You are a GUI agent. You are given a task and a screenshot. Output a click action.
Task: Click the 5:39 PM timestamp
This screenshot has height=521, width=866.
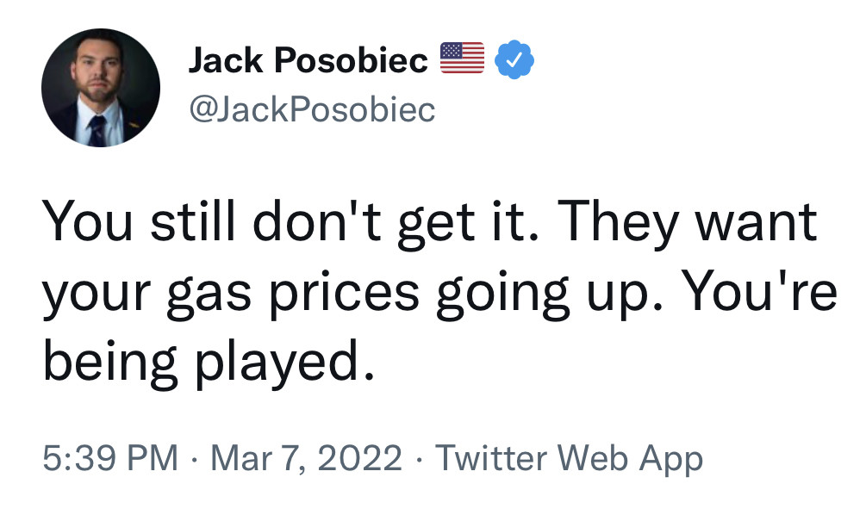(110, 457)
